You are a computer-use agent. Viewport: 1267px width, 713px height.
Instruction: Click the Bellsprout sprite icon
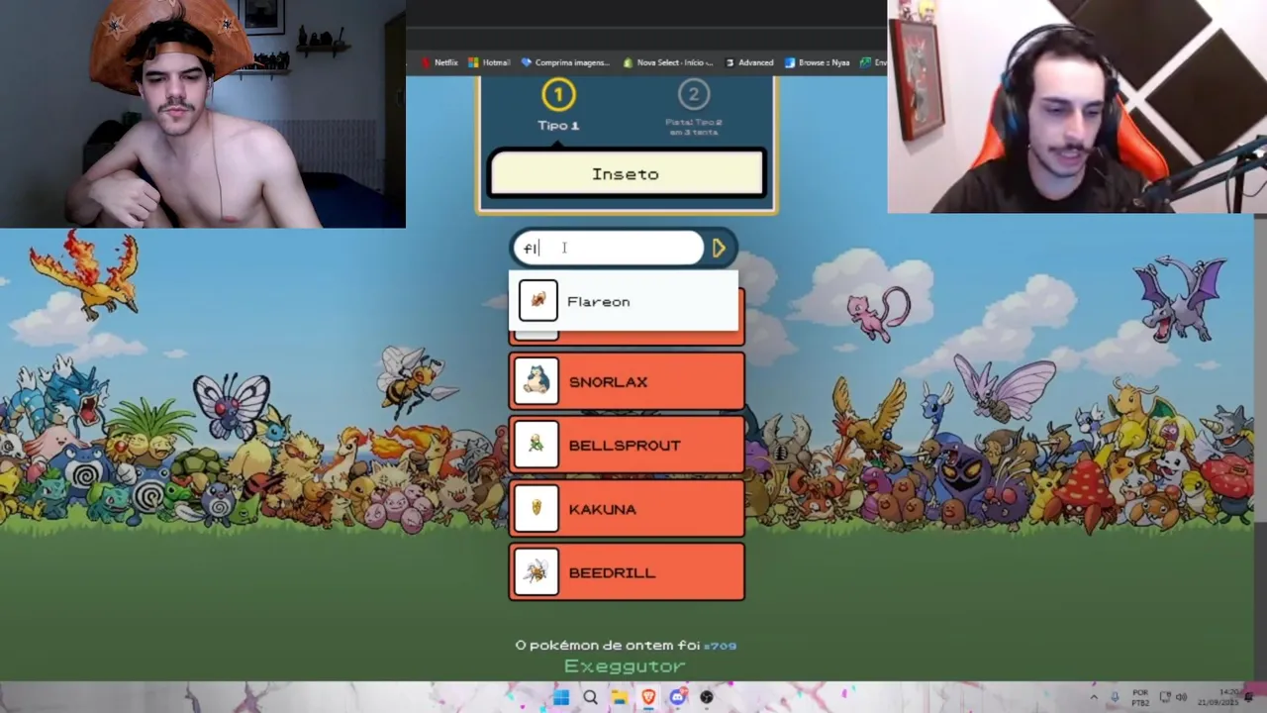coord(536,446)
